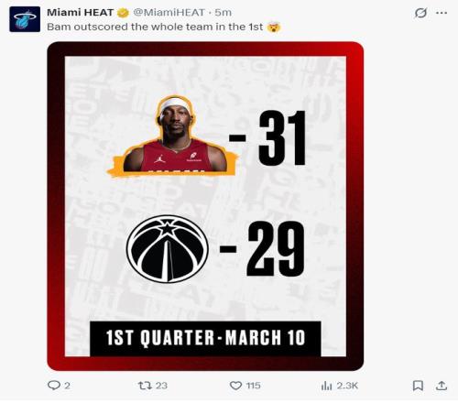
Task: Open the view analytics bar-chart icon
Action: (x=326, y=386)
